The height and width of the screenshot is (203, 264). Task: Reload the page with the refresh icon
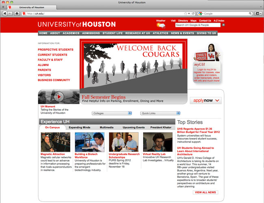pos(193,13)
